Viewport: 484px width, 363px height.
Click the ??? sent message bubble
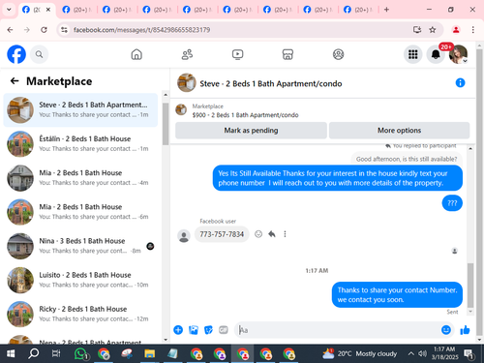point(452,203)
